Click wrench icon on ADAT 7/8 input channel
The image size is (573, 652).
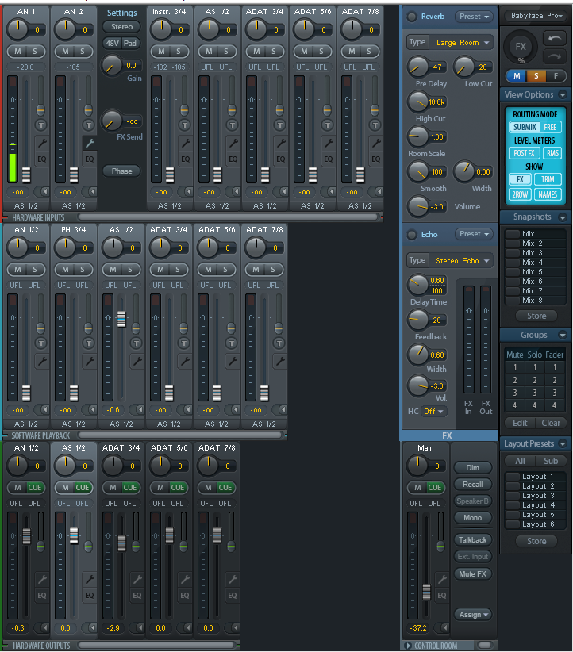click(x=375, y=143)
